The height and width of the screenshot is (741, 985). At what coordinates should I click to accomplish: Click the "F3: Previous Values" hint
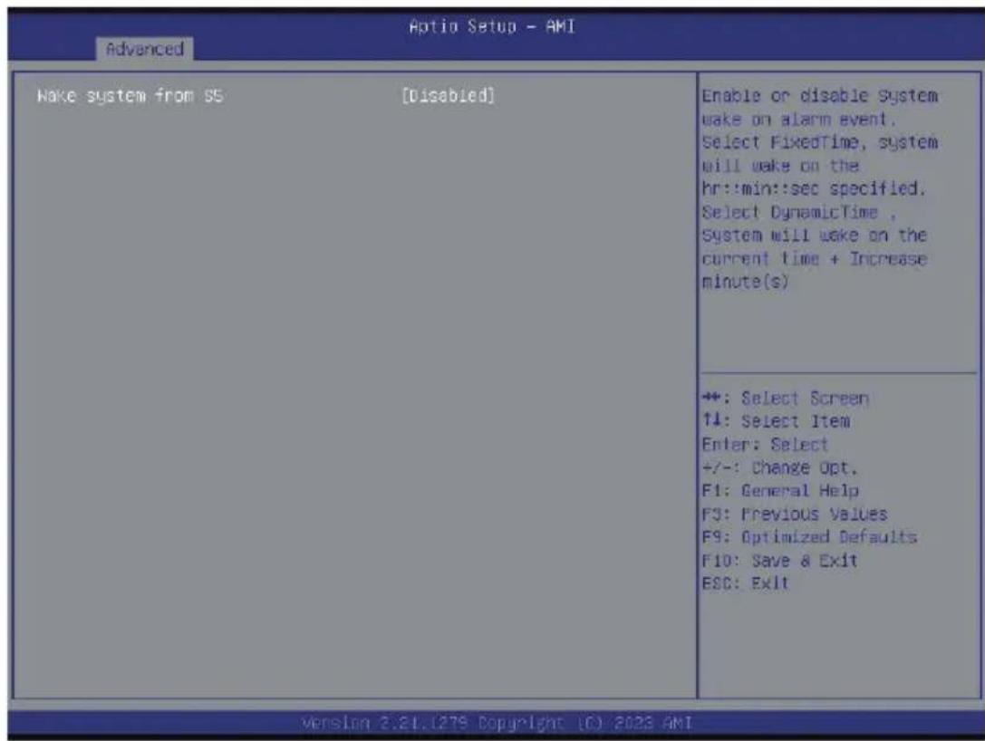click(x=795, y=515)
